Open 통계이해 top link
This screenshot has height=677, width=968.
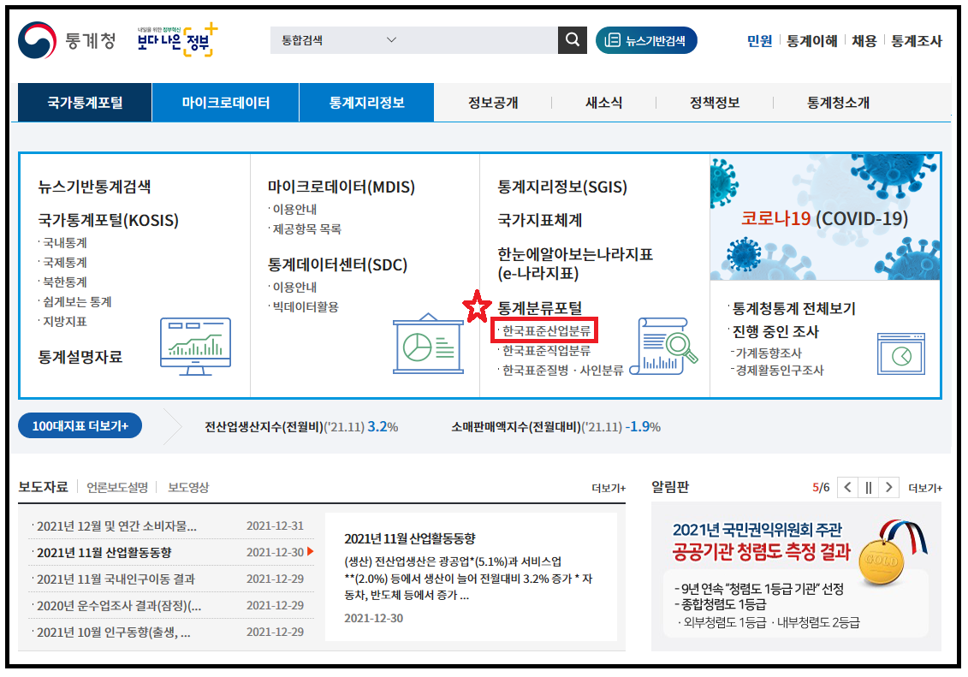click(812, 41)
